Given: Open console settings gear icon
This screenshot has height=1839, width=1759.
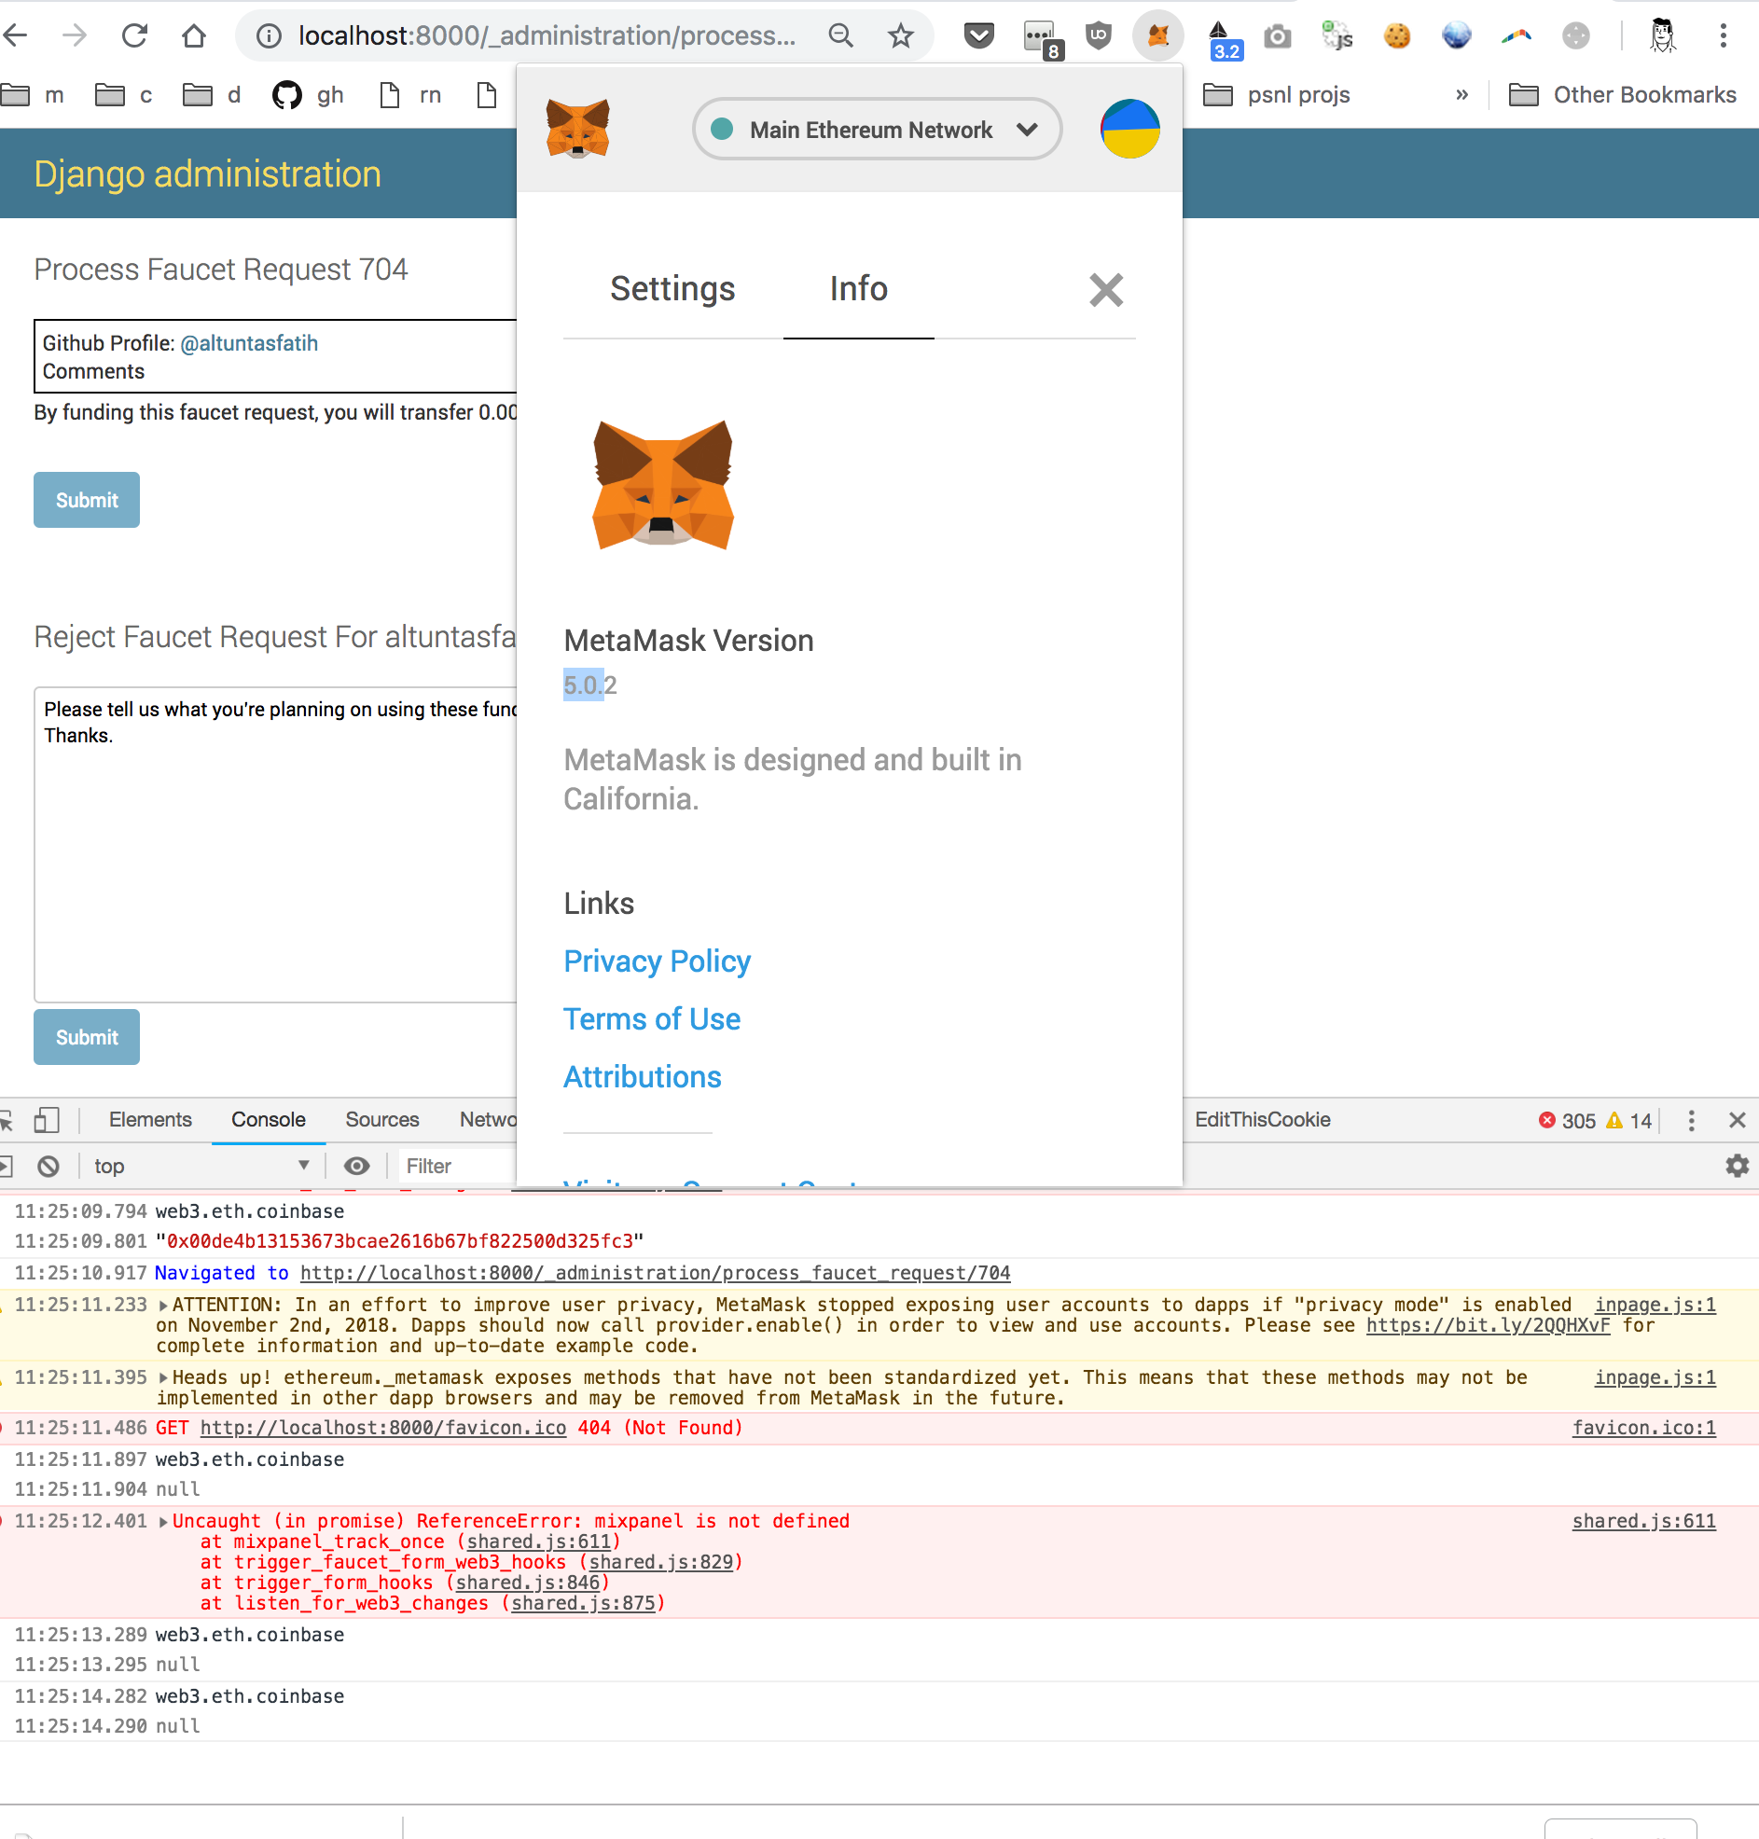Looking at the screenshot, I should [1737, 1166].
